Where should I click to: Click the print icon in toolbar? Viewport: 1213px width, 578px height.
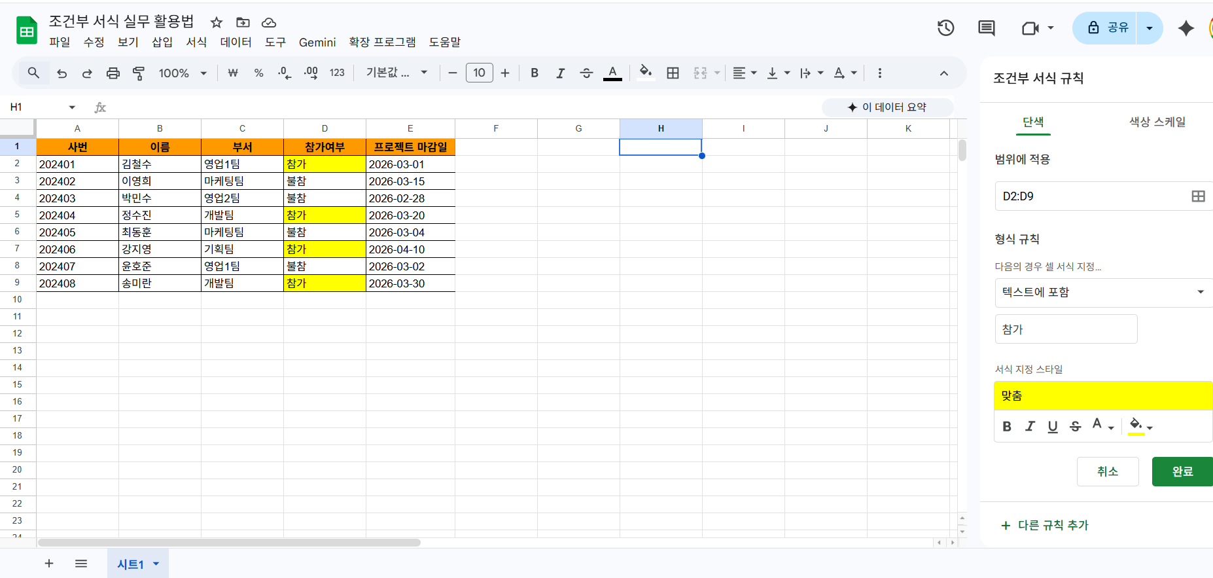113,73
